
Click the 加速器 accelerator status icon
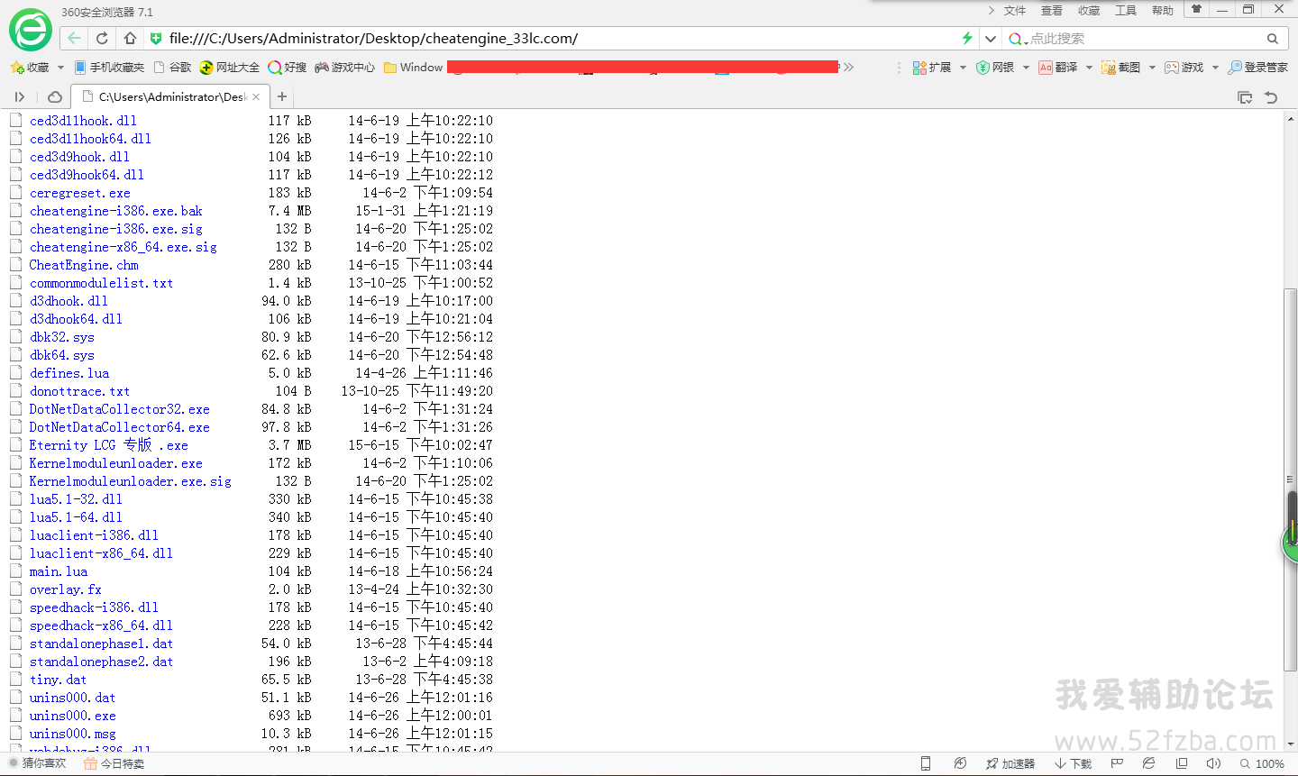click(x=1010, y=763)
